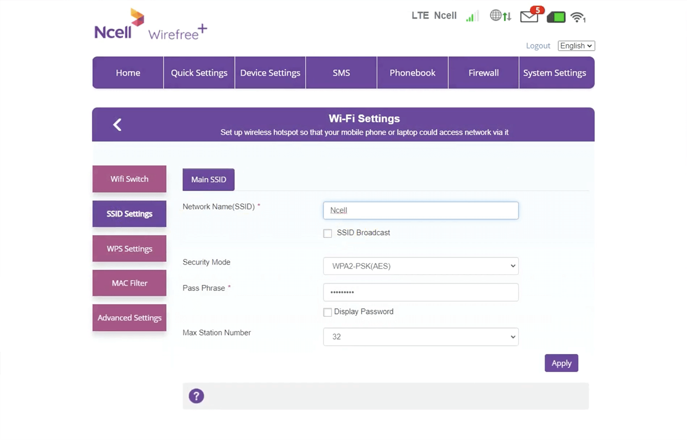This screenshot has width=687, height=440.
Task: Click the globe data transfer icon
Action: click(x=500, y=16)
